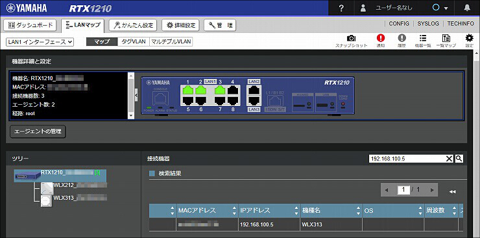Sort by 周波数 column header
Screen dimensions: 480x238
pyautogui.click(x=440, y=210)
